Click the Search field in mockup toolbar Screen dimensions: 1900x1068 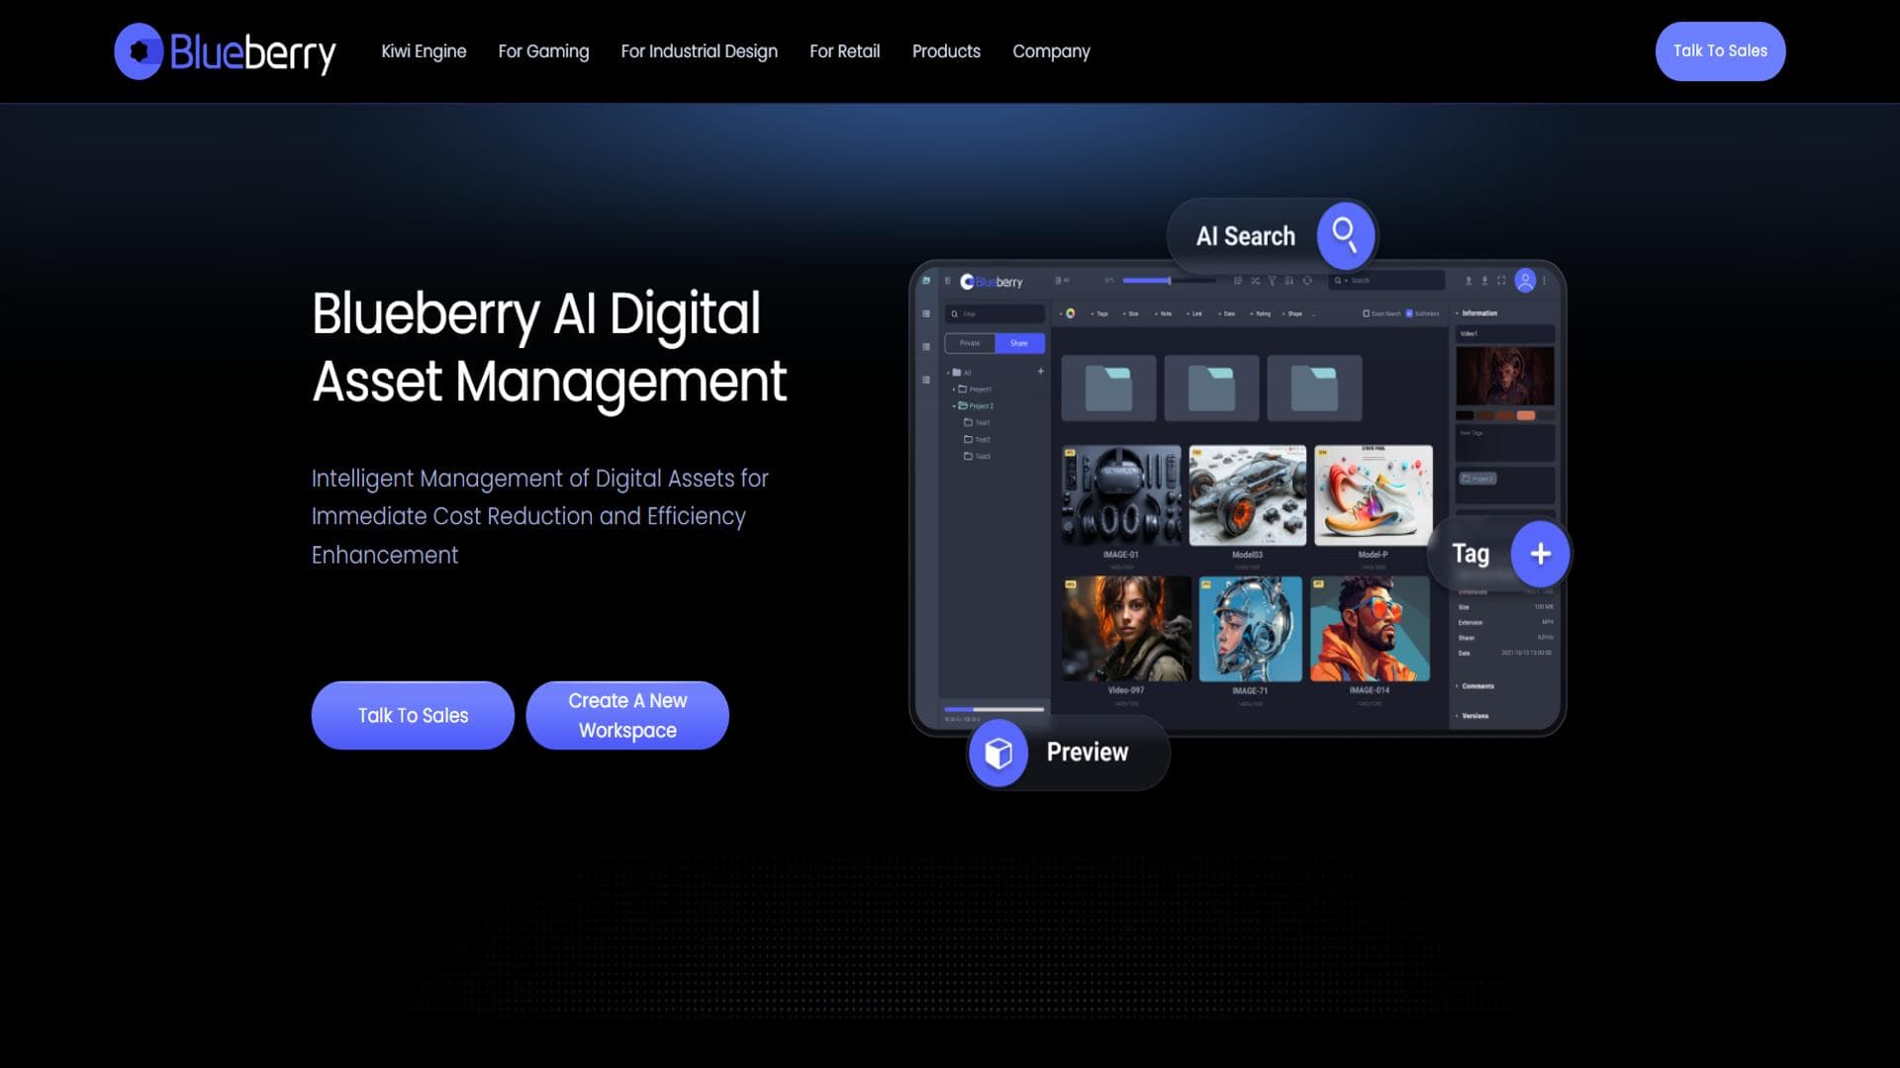[1386, 281]
